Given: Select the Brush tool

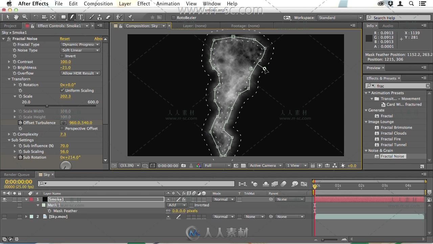Looking at the screenshot, I should tap(92, 17).
